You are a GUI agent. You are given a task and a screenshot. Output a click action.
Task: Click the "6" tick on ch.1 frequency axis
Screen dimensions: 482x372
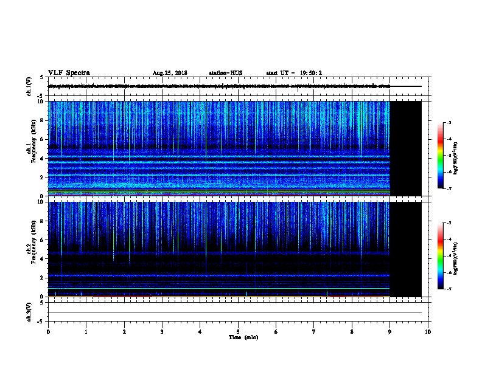pyautogui.click(x=43, y=139)
